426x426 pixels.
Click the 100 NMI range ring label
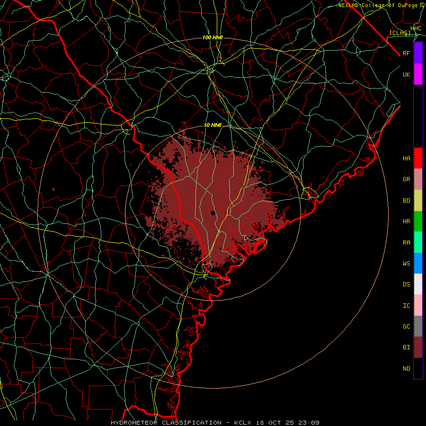tap(213, 37)
